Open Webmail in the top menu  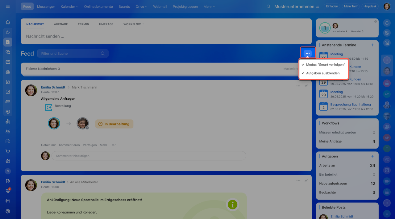160,6
